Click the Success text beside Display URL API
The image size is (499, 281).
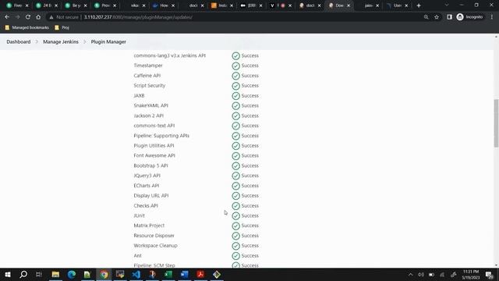(249, 196)
